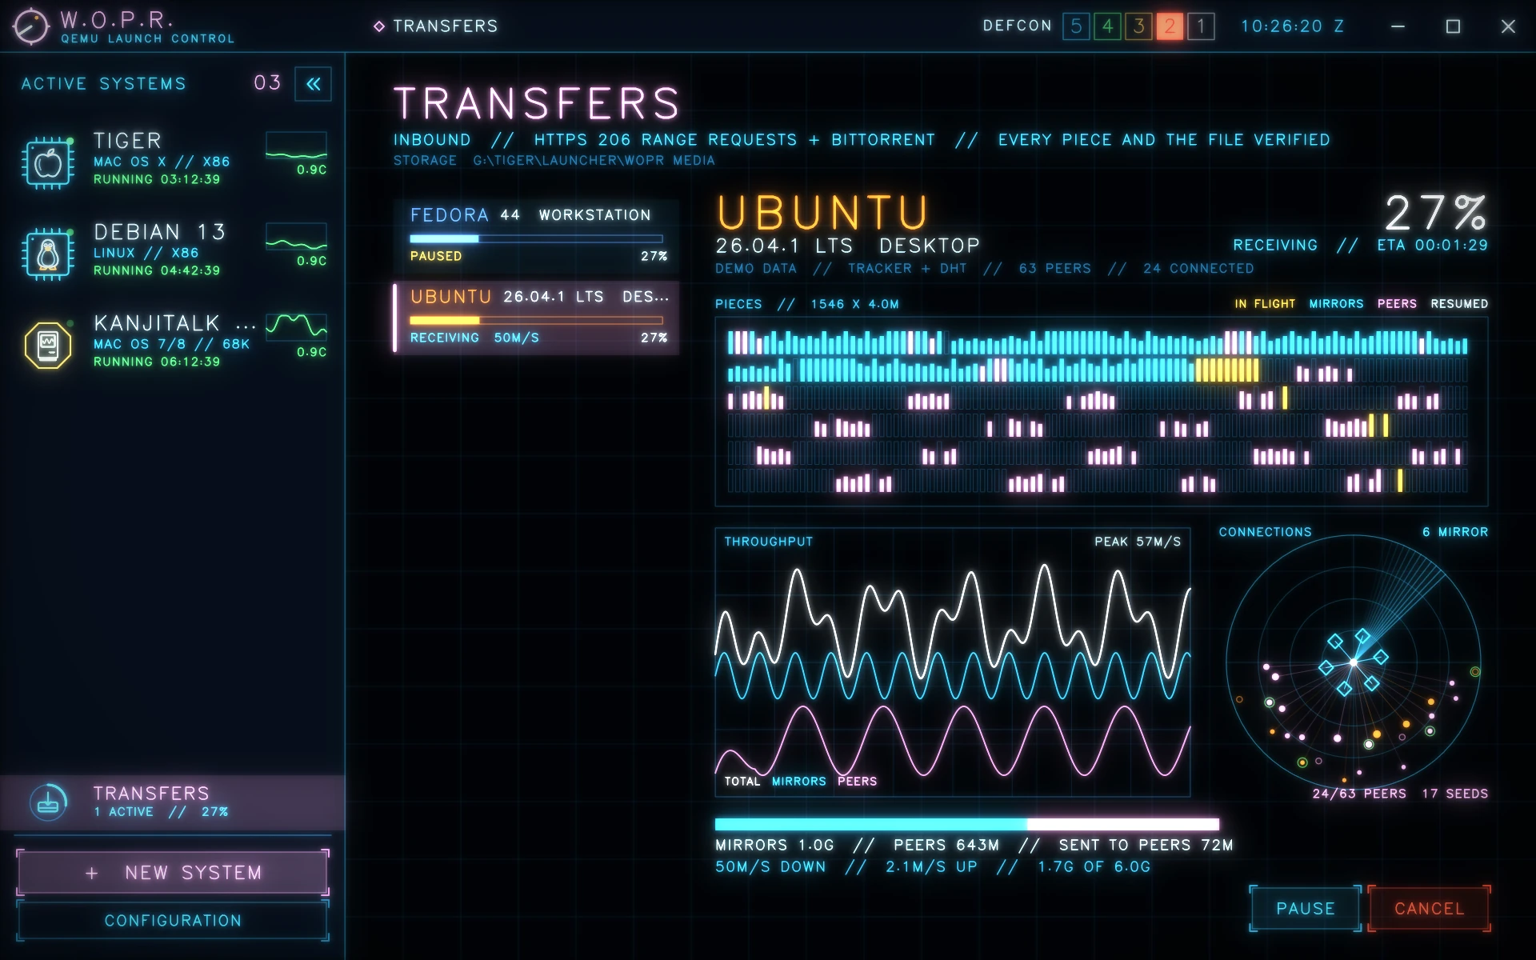Select the Ubuntu 26.04.1 LTS transfer
Screen dimensions: 1536x960
536,317
